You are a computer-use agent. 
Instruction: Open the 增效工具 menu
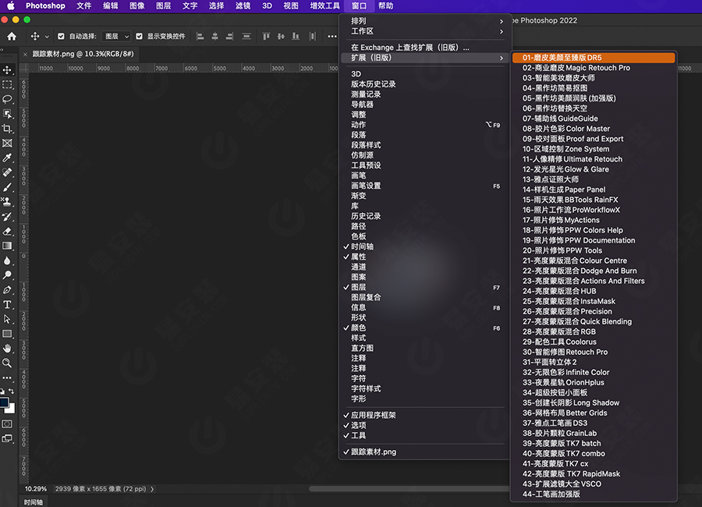(324, 5)
